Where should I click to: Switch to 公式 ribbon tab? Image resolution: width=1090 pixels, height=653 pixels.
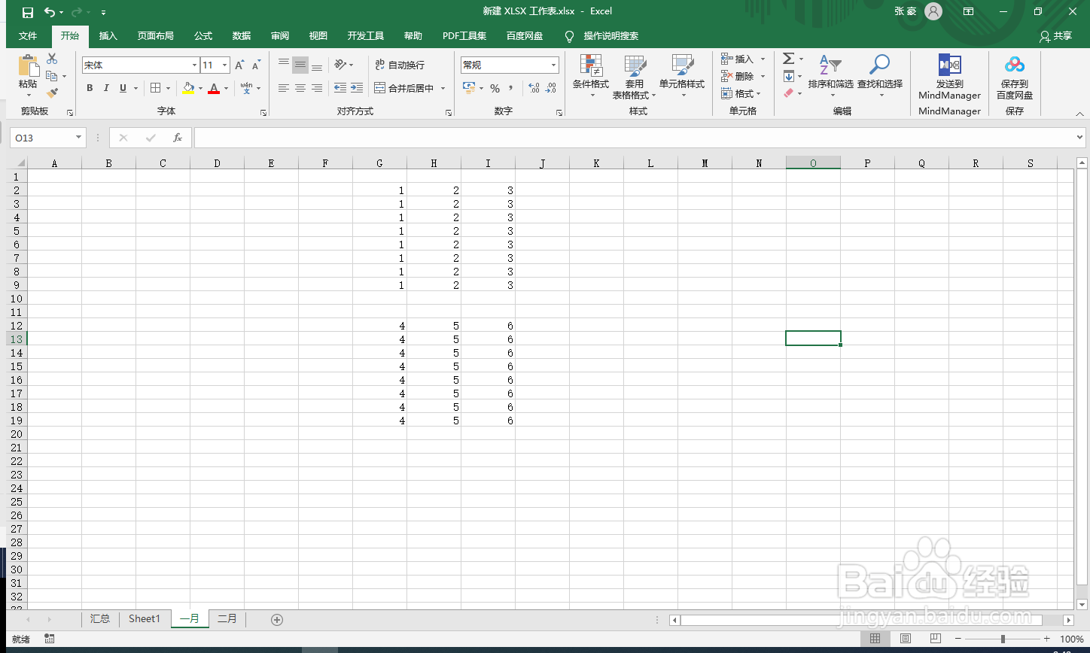coord(203,35)
